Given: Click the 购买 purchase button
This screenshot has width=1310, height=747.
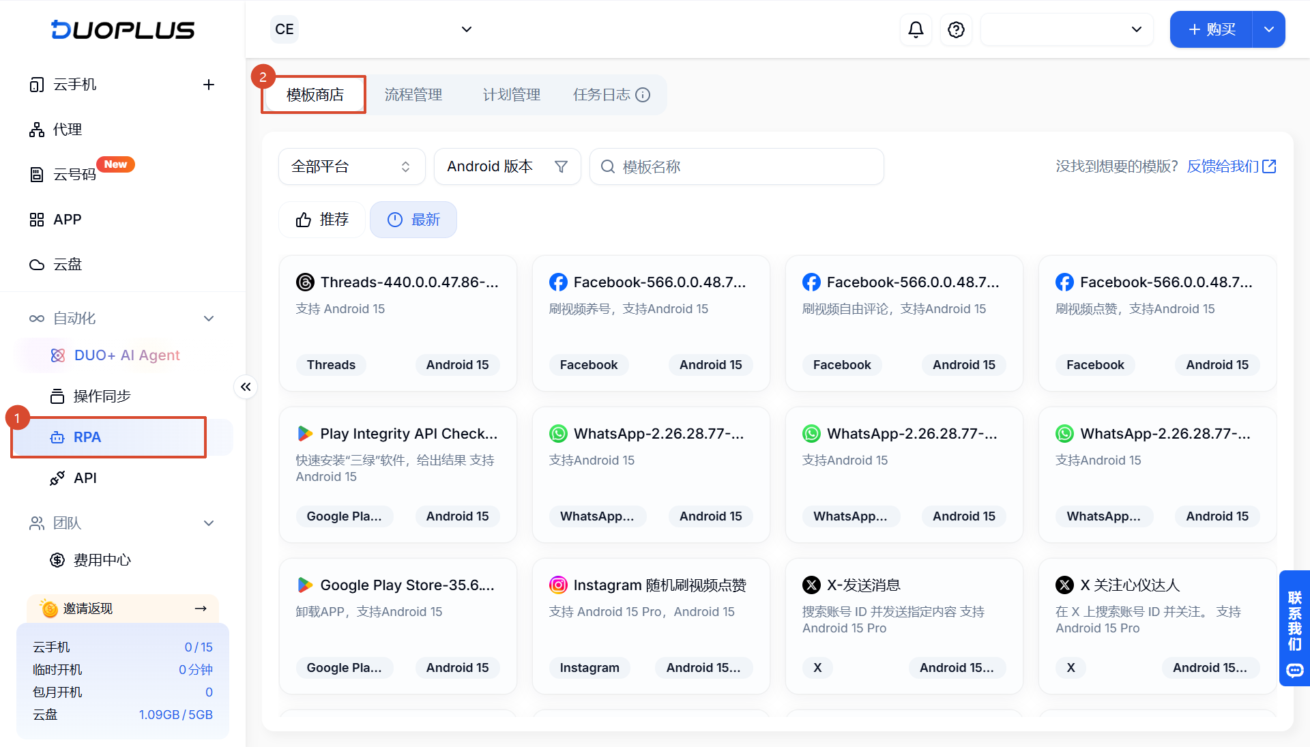Looking at the screenshot, I should pos(1212,29).
